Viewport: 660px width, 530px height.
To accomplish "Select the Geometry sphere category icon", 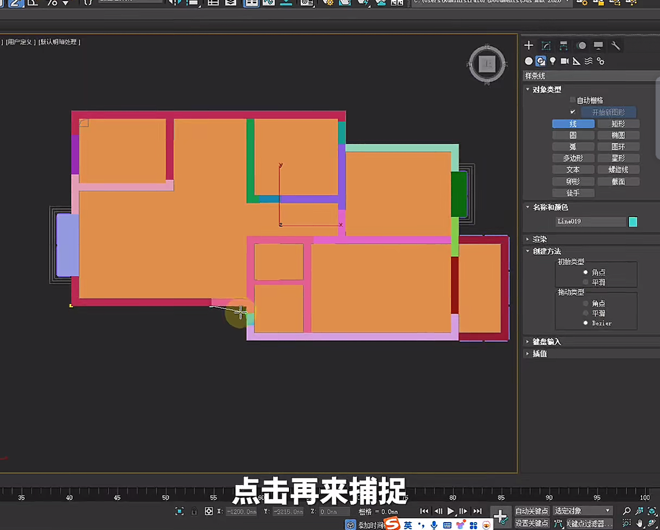I will click(528, 61).
